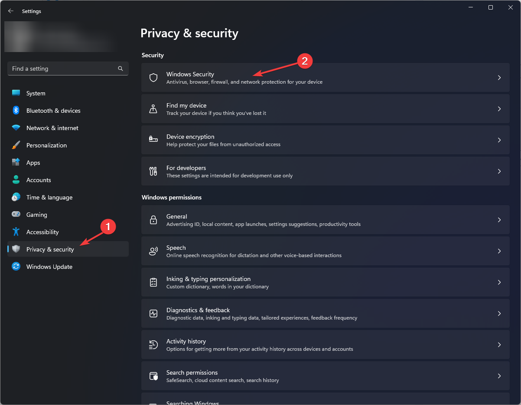Viewport: 521px width, 405px height.
Task: Click the Search permissions icon
Action: [153, 376]
